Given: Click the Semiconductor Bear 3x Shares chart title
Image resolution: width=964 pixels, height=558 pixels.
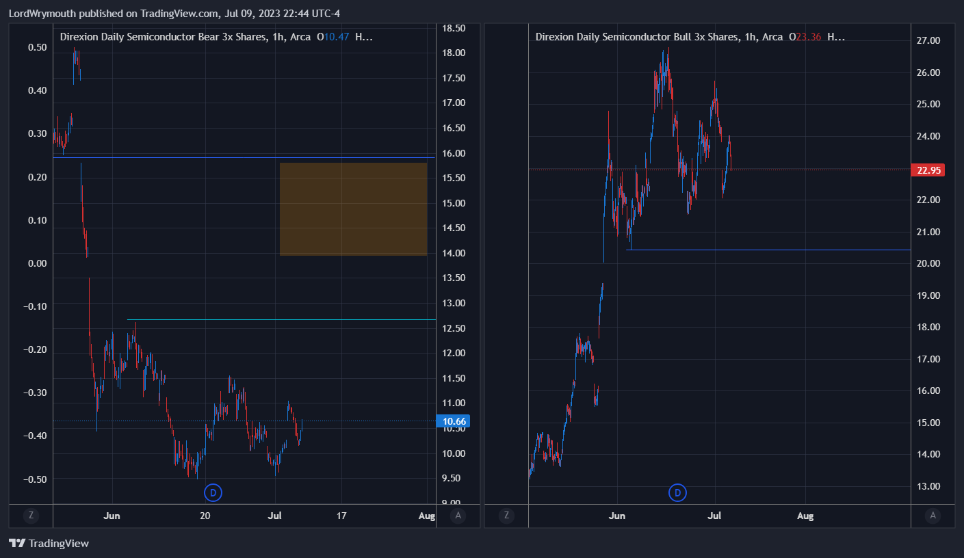Looking at the screenshot, I should coord(185,37).
